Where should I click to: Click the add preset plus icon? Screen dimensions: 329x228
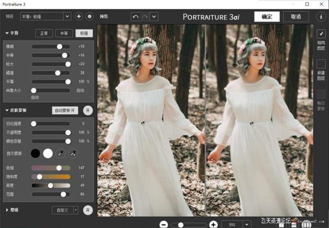click(78, 16)
